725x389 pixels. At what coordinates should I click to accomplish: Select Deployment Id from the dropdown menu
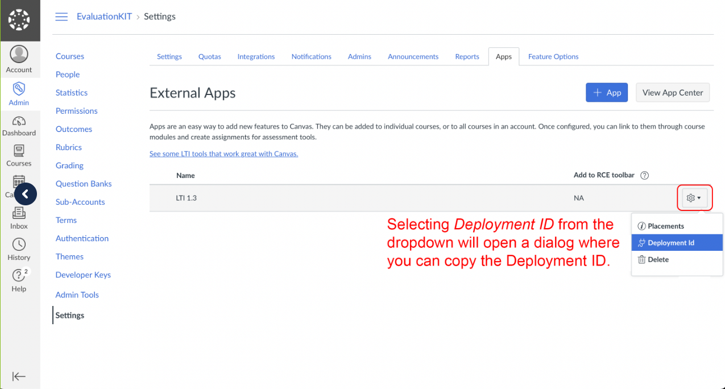(x=670, y=243)
